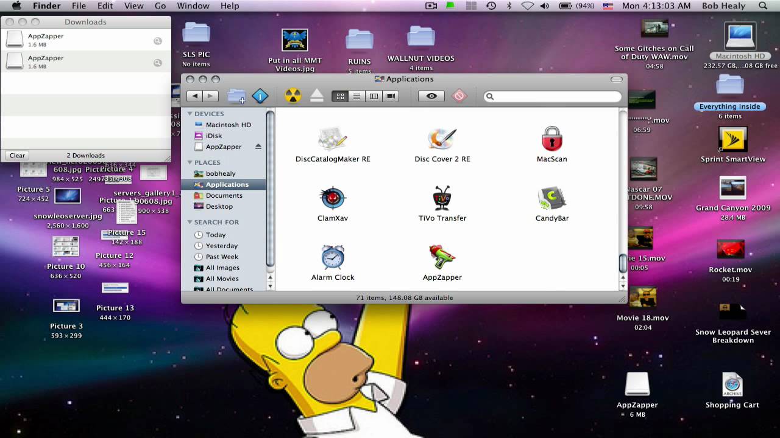This screenshot has height=438, width=780.
Task: Click the Applications window vertical scrollbar thumb
Action: pos(623,263)
